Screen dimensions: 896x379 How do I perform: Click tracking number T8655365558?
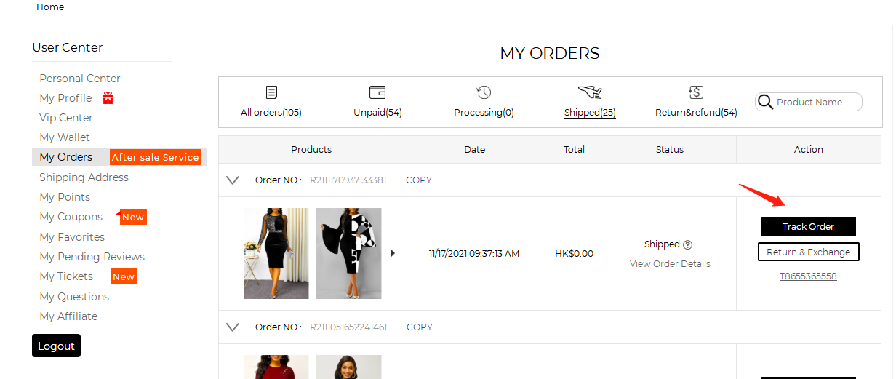(x=808, y=276)
